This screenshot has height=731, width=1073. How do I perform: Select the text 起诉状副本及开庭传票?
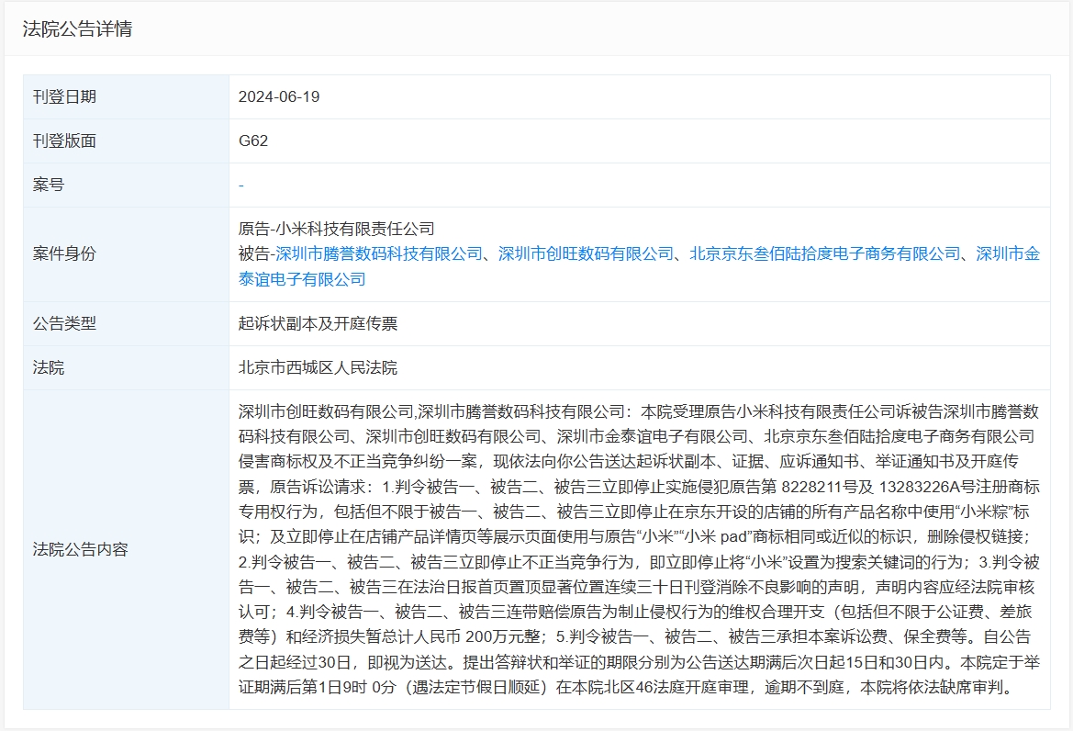coord(318,324)
